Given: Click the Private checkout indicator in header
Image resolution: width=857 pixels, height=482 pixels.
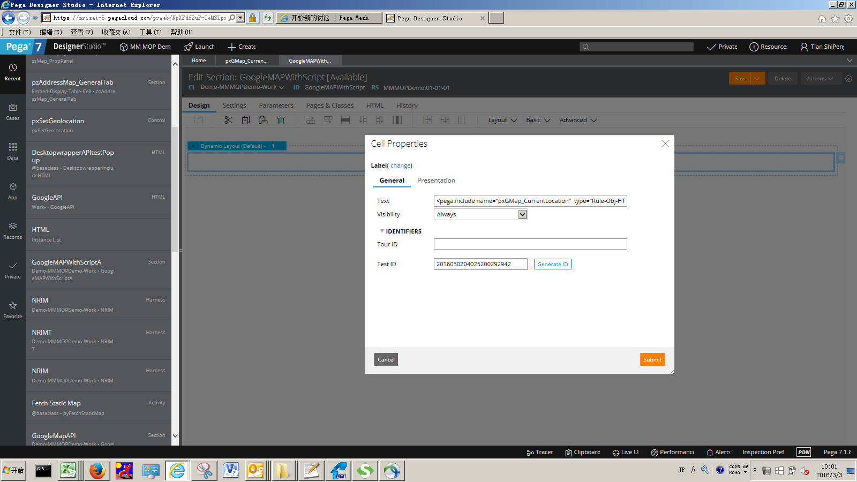Looking at the screenshot, I should (x=722, y=47).
